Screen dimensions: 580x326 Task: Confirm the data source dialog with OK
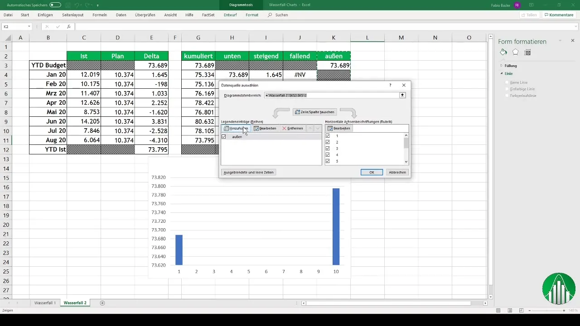(372, 173)
